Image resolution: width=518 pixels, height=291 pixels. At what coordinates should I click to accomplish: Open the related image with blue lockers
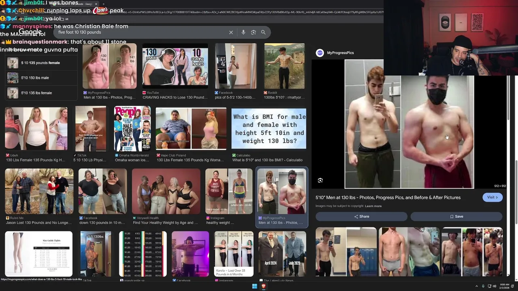click(346, 251)
